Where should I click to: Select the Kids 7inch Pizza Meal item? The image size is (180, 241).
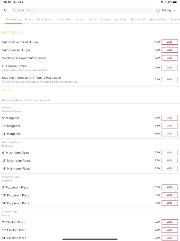(31, 78)
